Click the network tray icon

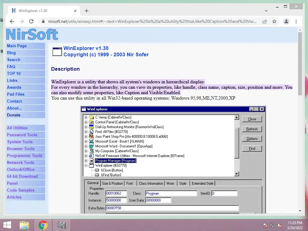click(273, 225)
